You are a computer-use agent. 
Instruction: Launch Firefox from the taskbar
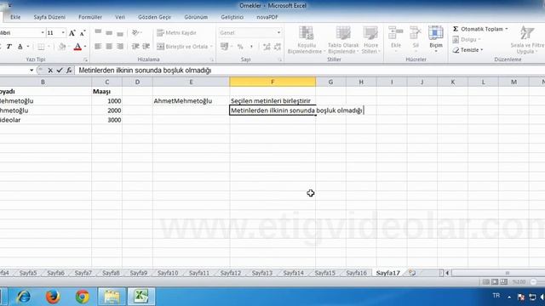pyautogui.click(x=53, y=297)
